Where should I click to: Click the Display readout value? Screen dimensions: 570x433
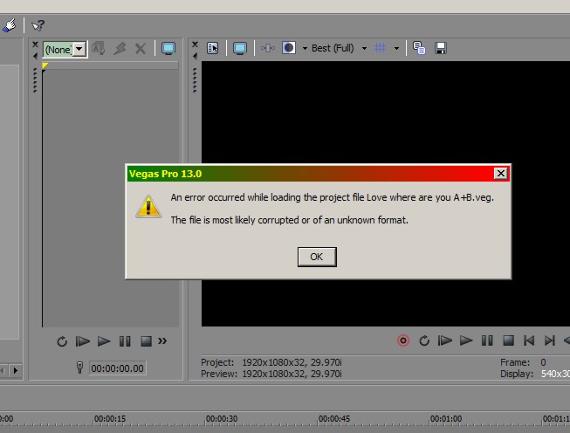[x=555, y=374]
